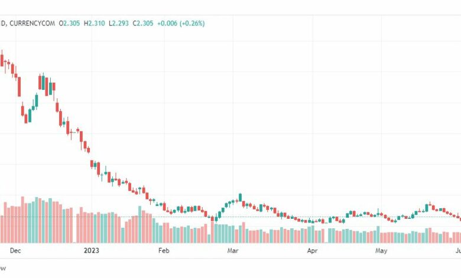Image resolution: width=461 pixels, height=278 pixels.
Task: Select the high value H2.310
Action: (95, 23)
